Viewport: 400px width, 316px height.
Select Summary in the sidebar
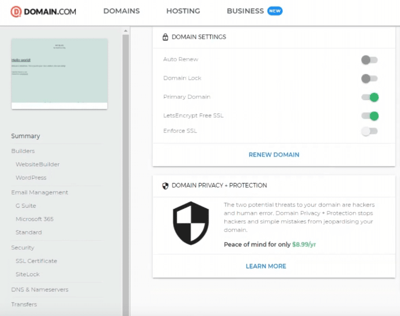(x=26, y=136)
